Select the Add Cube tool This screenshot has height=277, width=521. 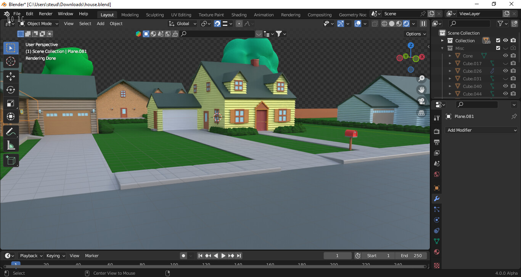(11, 160)
